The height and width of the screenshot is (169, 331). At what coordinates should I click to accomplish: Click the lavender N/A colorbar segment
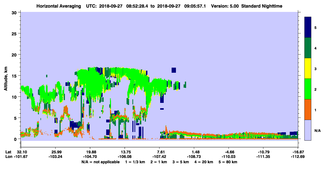tap(308, 130)
